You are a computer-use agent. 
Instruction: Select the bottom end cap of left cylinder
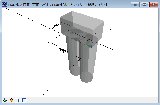[75, 71]
